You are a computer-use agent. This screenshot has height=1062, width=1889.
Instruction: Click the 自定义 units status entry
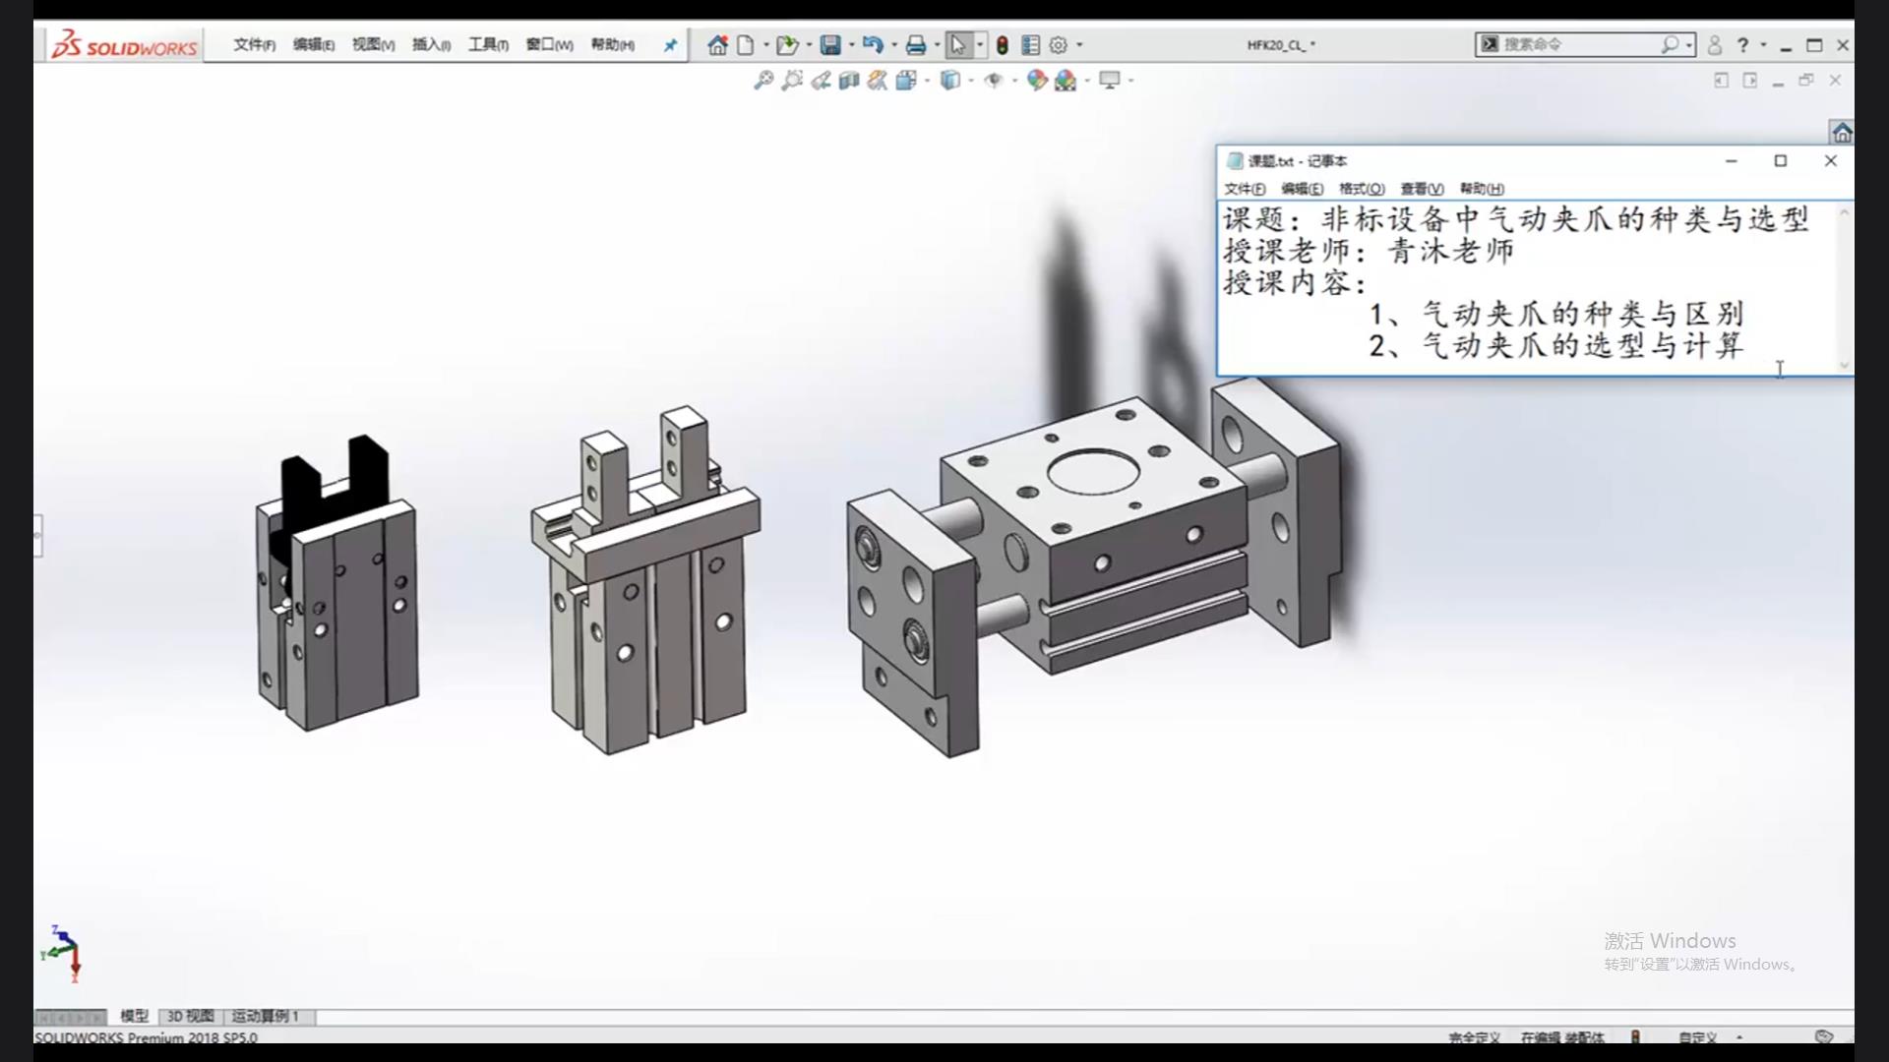(x=1697, y=1036)
